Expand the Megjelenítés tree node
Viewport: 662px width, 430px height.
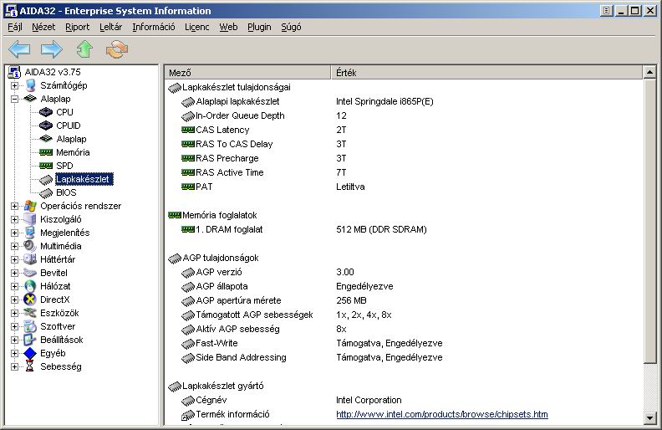click(15, 233)
